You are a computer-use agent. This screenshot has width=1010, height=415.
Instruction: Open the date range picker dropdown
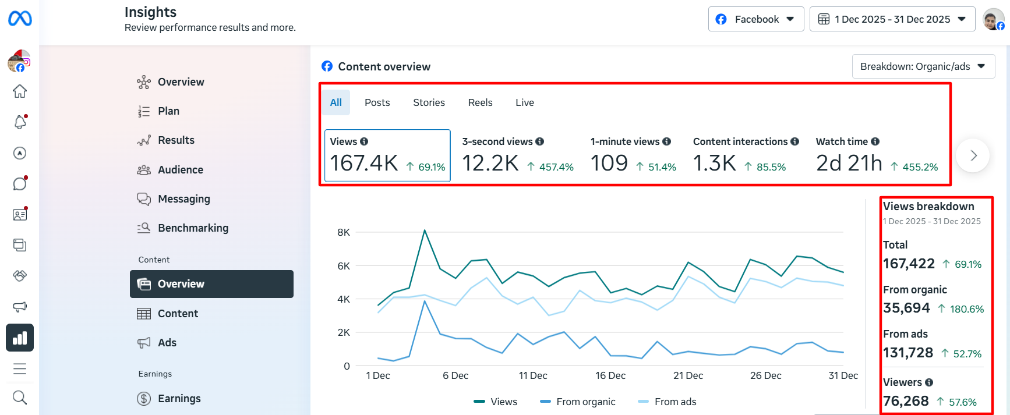tap(892, 19)
